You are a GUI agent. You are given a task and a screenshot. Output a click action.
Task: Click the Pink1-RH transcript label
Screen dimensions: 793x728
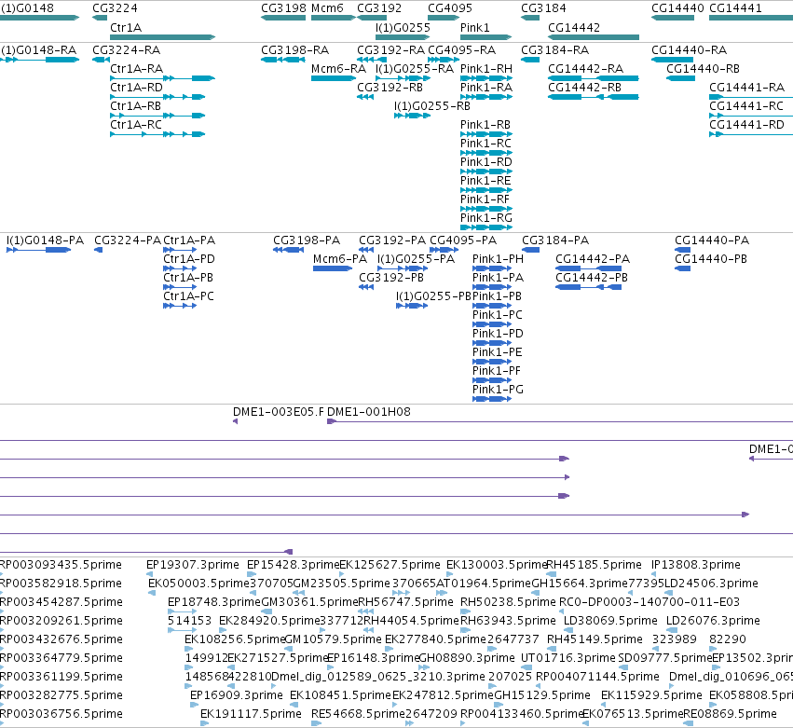pyautogui.click(x=486, y=69)
